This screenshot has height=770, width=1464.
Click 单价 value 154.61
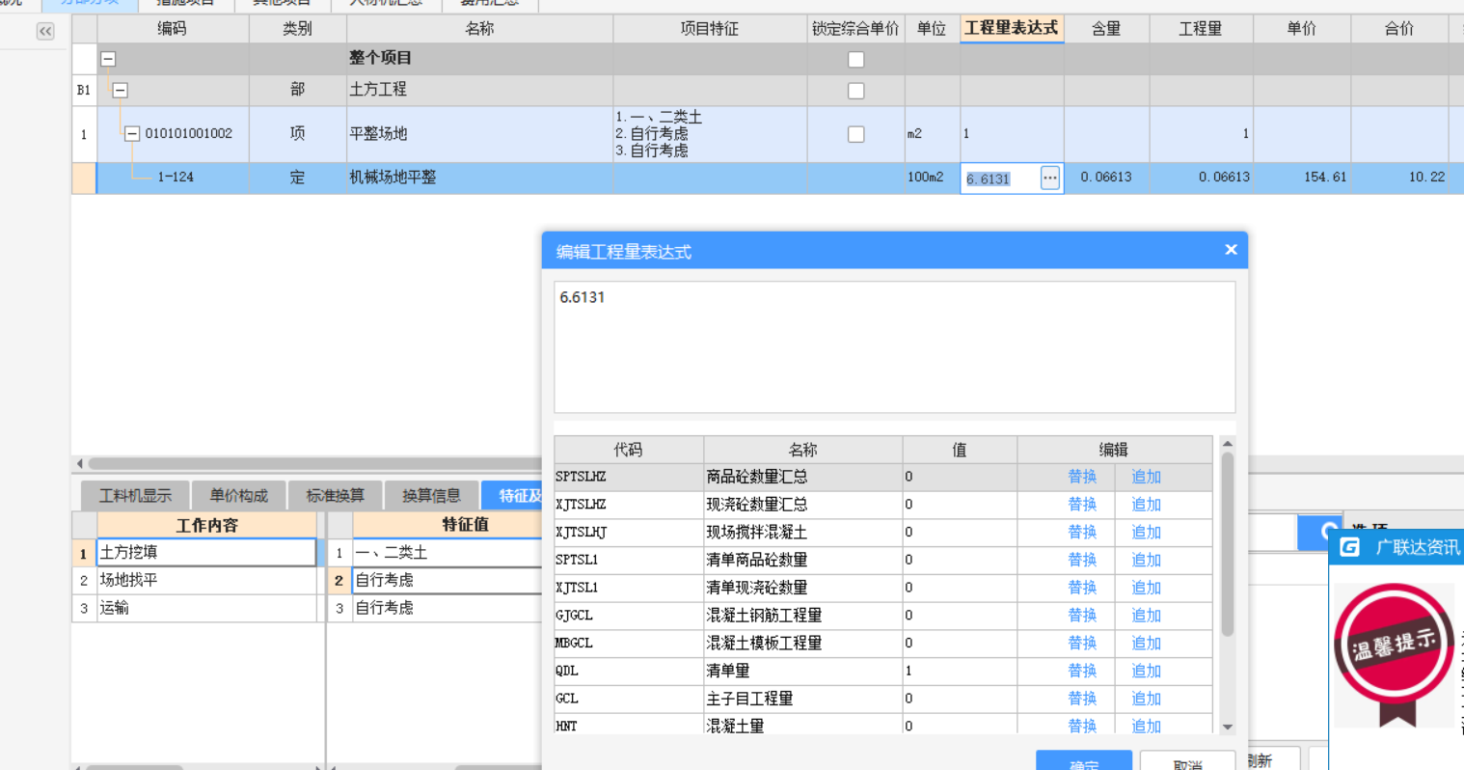[1325, 178]
